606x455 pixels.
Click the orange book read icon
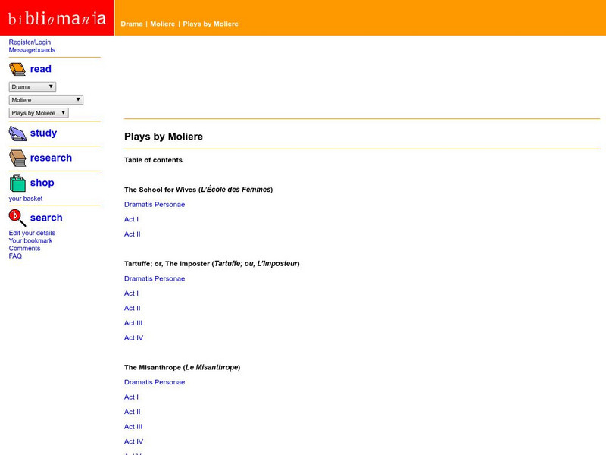17,69
